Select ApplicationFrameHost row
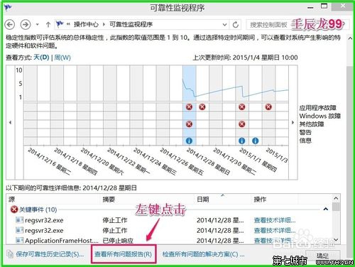Screen dimensions: 355x267 [x=169, y=241]
